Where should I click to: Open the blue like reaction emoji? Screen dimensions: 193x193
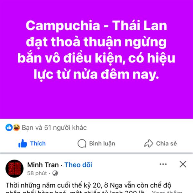[x=9, y=127]
